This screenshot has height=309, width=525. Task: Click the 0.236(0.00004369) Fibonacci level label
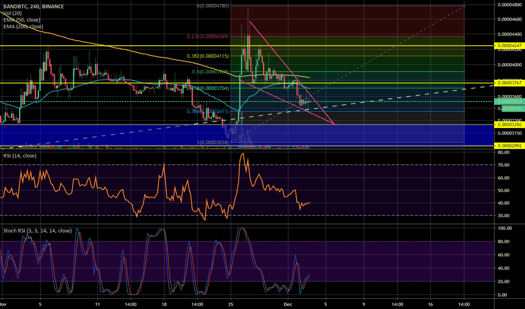208,36
